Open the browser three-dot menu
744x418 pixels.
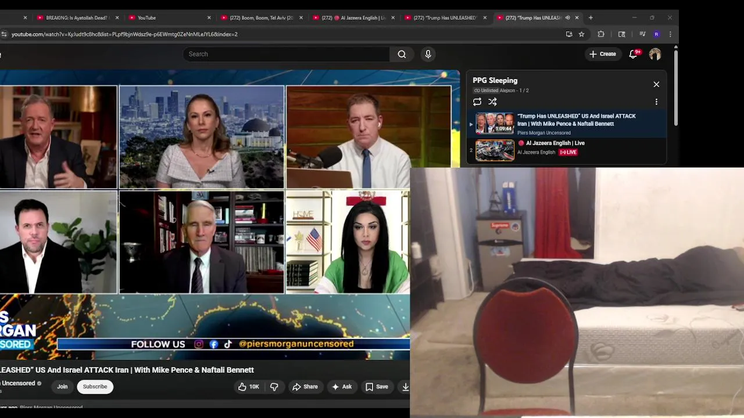click(x=670, y=34)
